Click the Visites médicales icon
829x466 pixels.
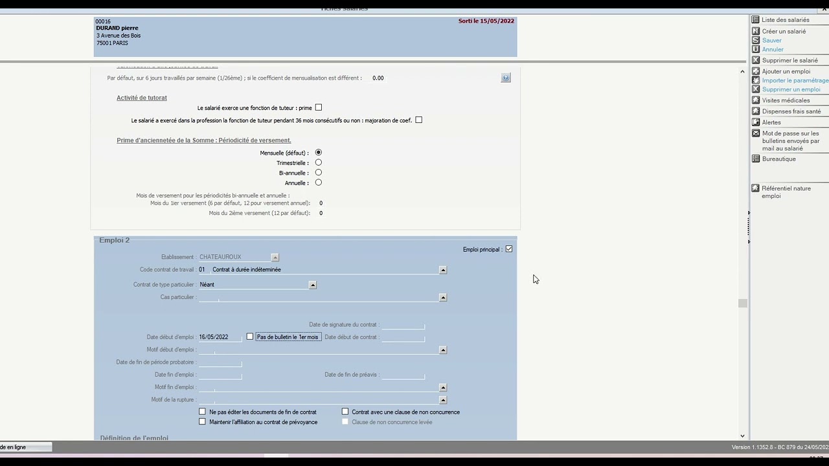[x=755, y=100]
